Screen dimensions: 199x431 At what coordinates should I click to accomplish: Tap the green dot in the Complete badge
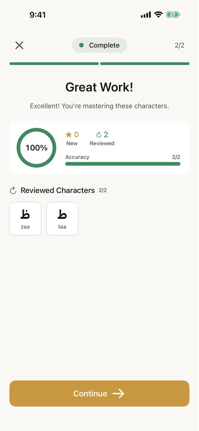click(x=81, y=45)
